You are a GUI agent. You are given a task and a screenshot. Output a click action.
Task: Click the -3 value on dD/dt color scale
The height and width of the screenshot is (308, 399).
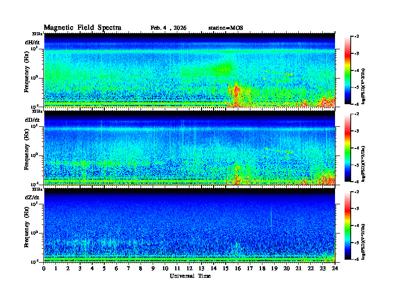(357, 131)
